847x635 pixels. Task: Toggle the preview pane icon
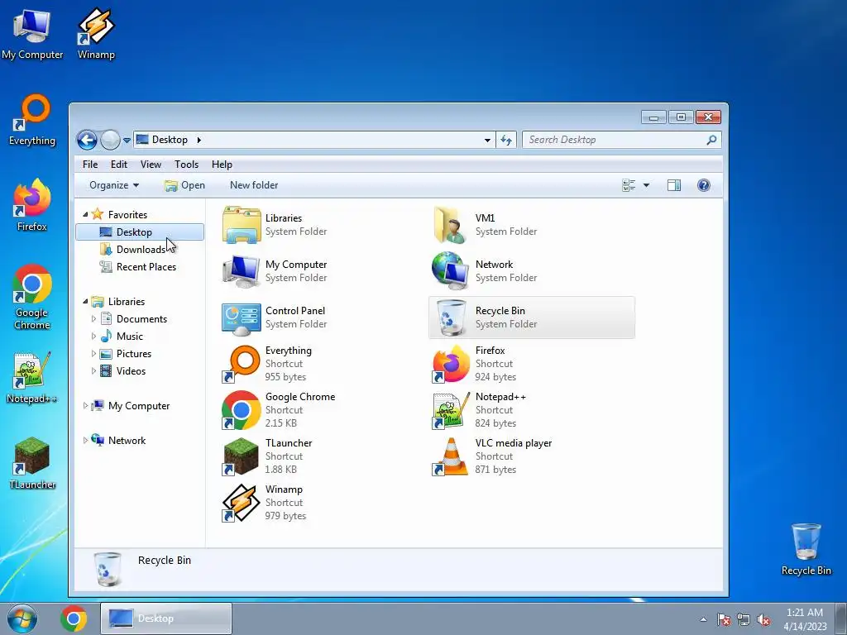tap(673, 185)
